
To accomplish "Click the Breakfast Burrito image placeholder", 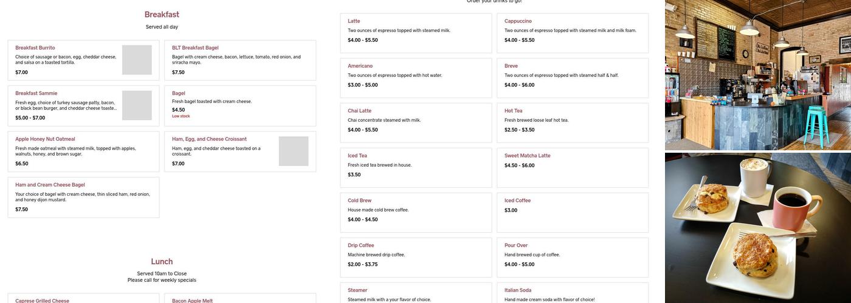I will point(137,60).
